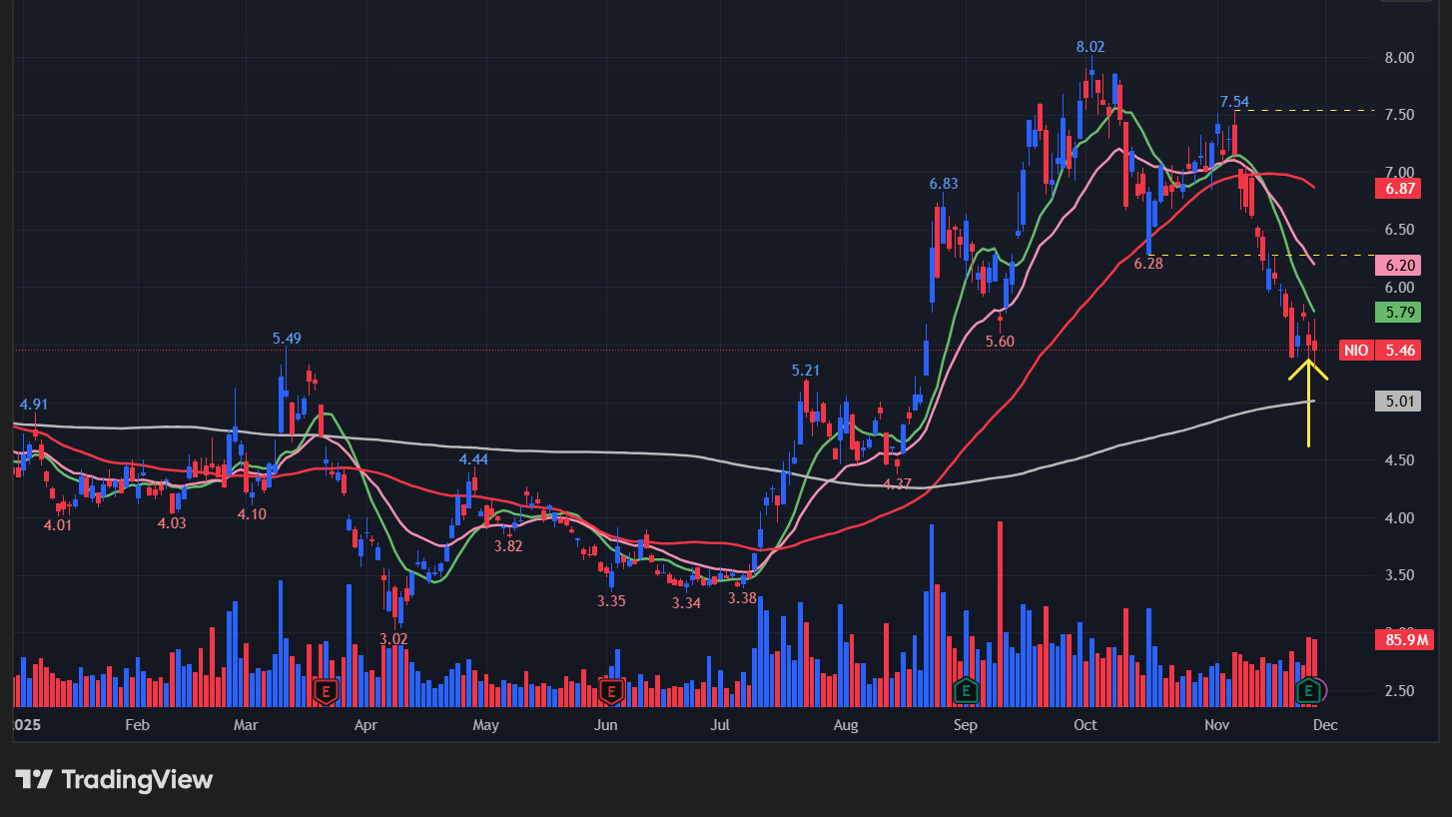Click the earnings icon just before December
The height and width of the screenshot is (817, 1452).
tap(1309, 690)
